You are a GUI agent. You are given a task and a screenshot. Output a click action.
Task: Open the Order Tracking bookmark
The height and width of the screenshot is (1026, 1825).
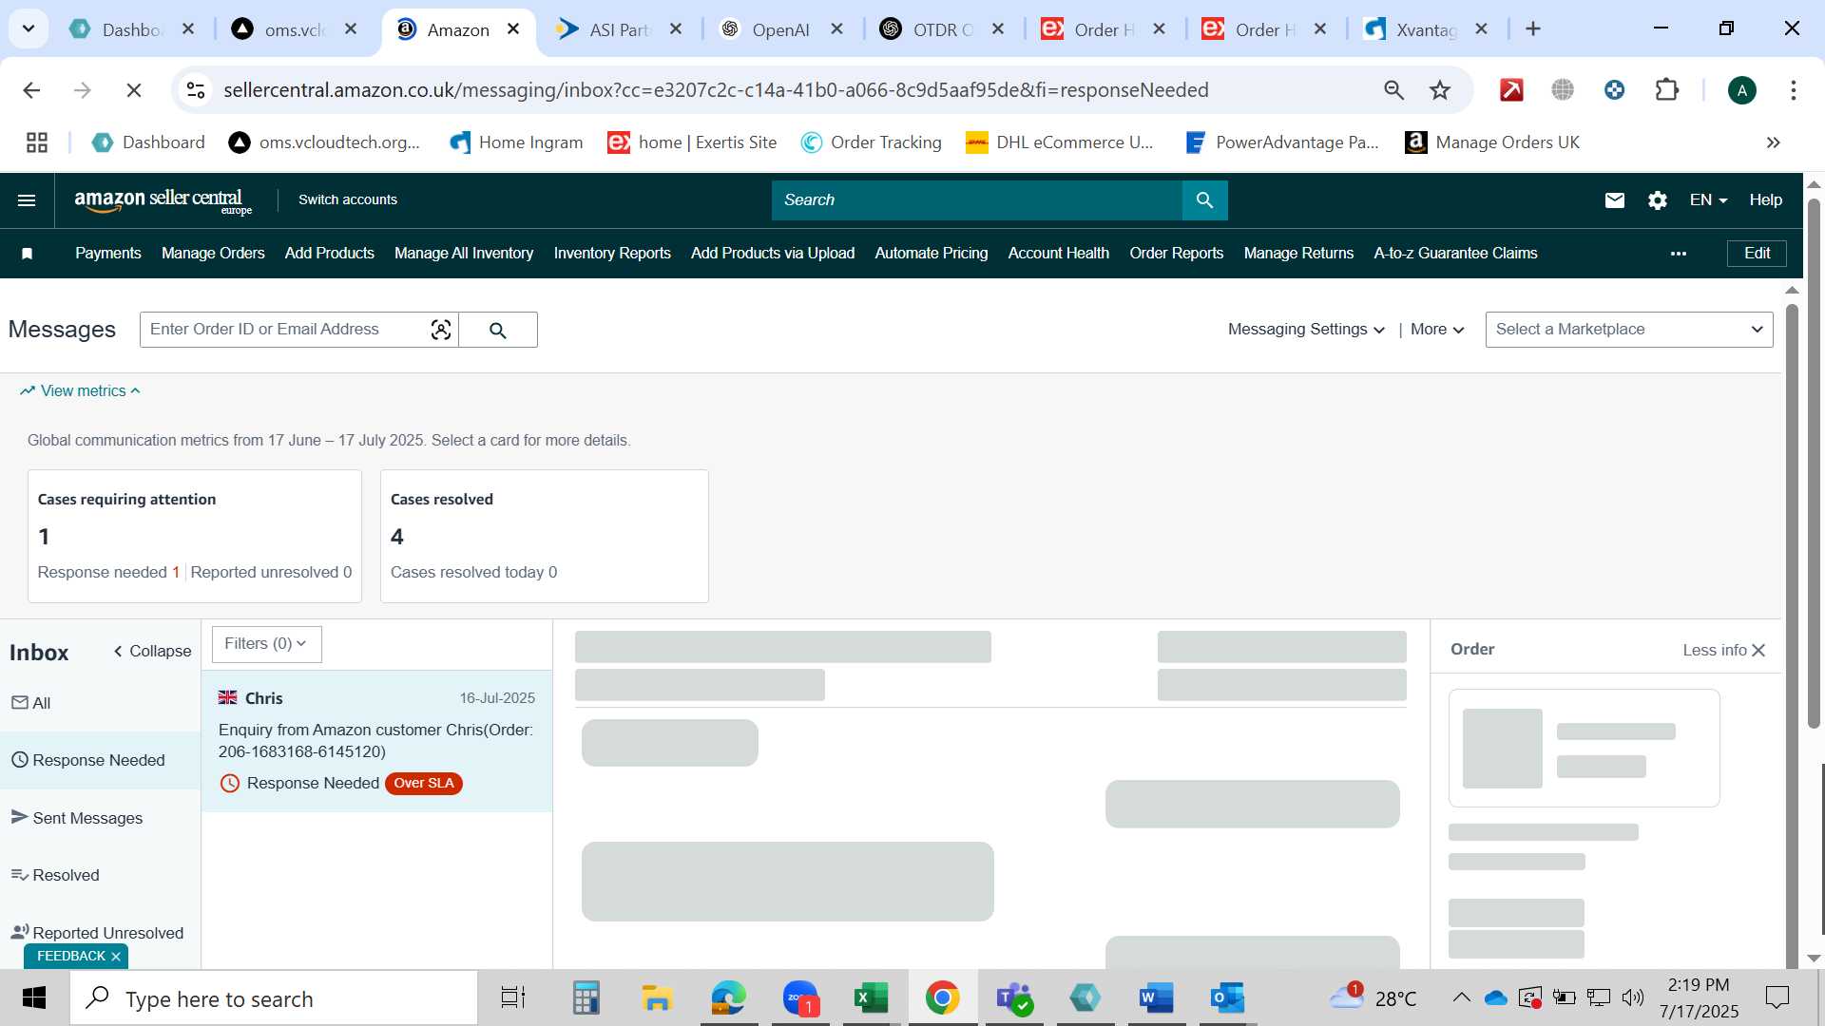[x=871, y=142]
